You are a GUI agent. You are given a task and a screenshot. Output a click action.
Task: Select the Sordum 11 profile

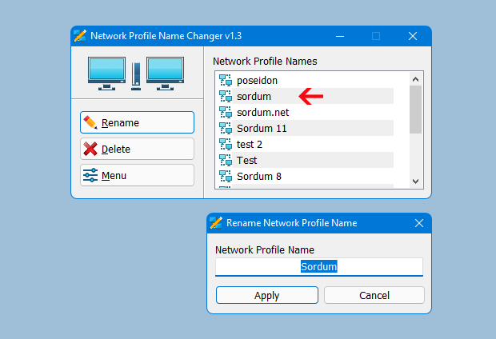point(306,128)
